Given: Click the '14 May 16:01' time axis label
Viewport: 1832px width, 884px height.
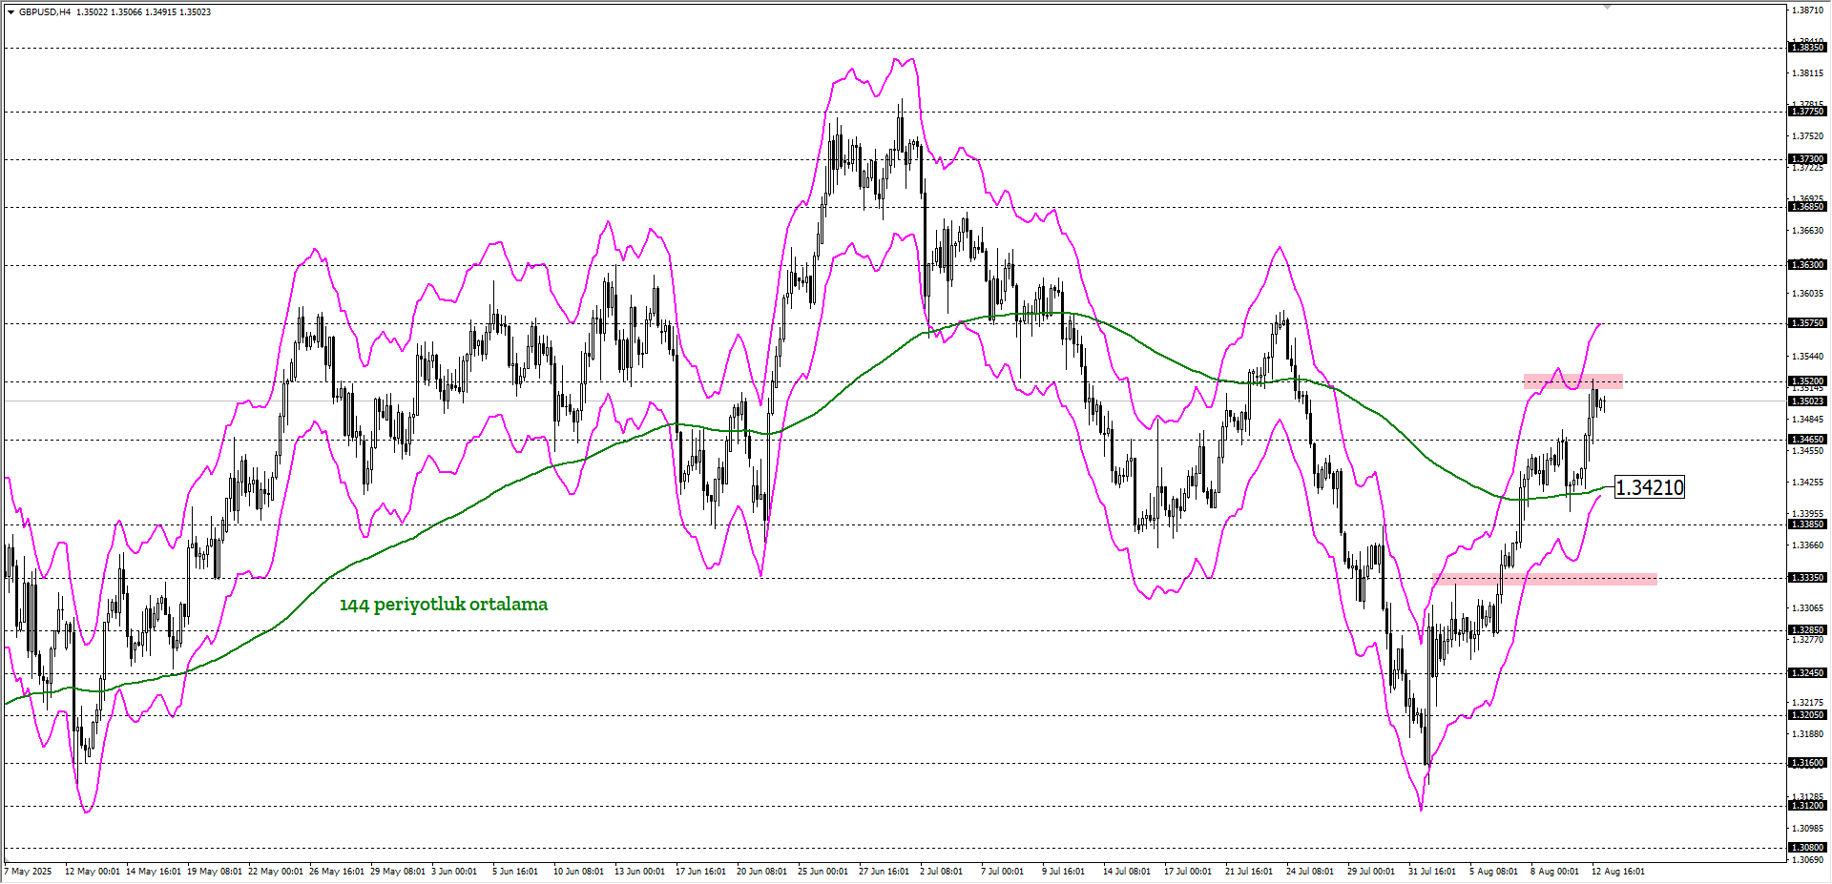Looking at the screenshot, I should (x=154, y=872).
